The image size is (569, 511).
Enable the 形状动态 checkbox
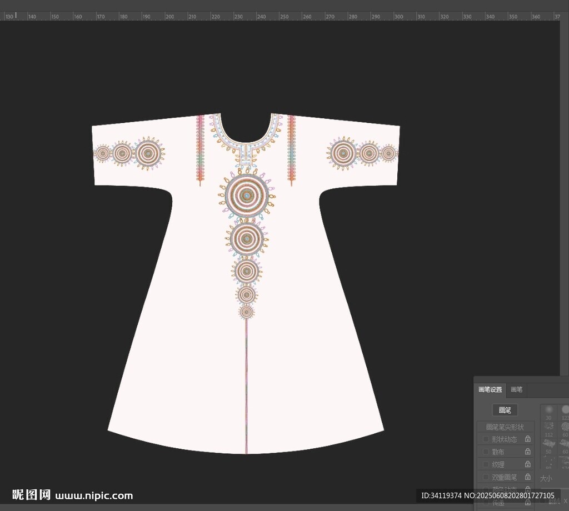pyautogui.click(x=486, y=439)
